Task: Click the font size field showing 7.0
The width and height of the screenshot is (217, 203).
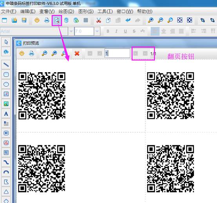Action: coord(84,31)
